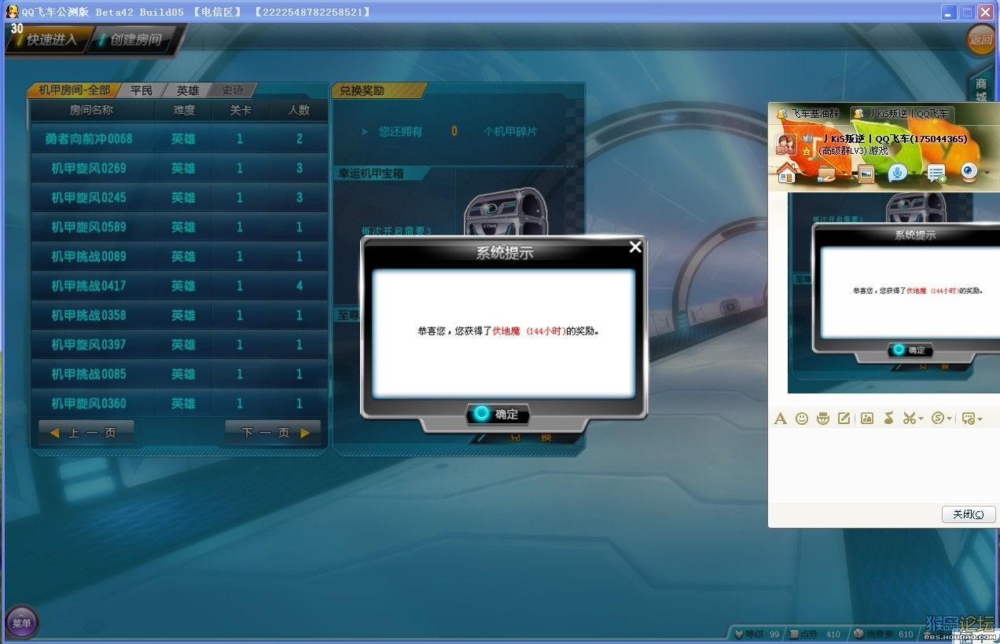Click the webcam video icon in QQ

click(970, 173)
